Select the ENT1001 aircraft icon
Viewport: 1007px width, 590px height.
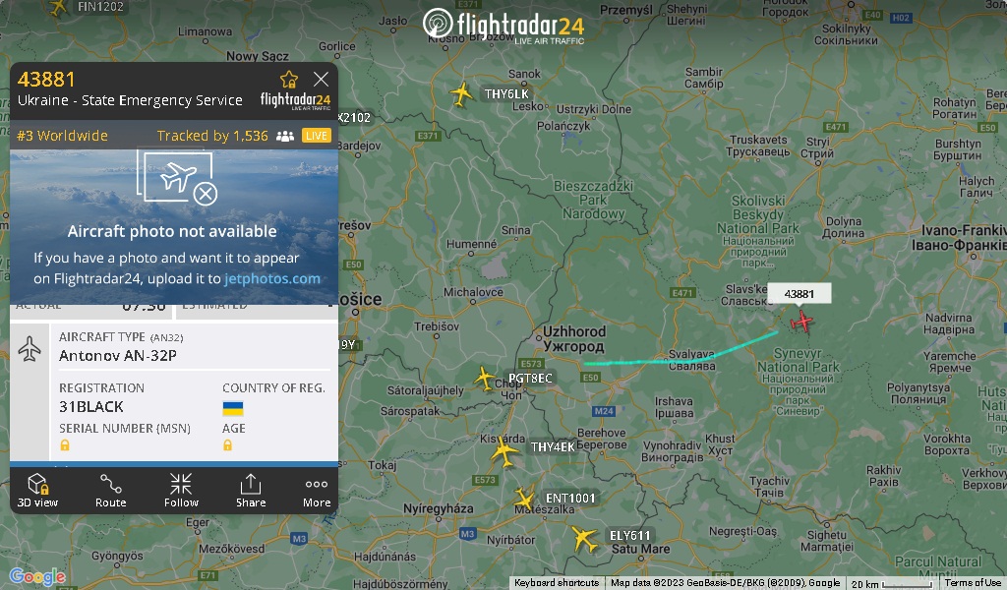524,499
